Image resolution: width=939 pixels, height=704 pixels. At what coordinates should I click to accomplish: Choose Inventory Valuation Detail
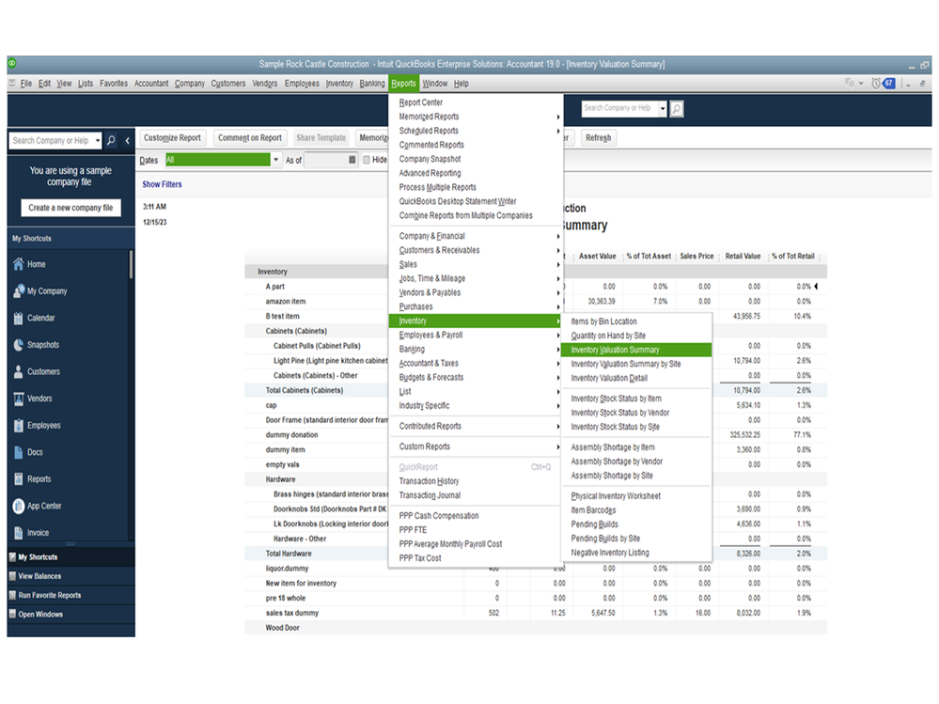click(x=636, y=378)
